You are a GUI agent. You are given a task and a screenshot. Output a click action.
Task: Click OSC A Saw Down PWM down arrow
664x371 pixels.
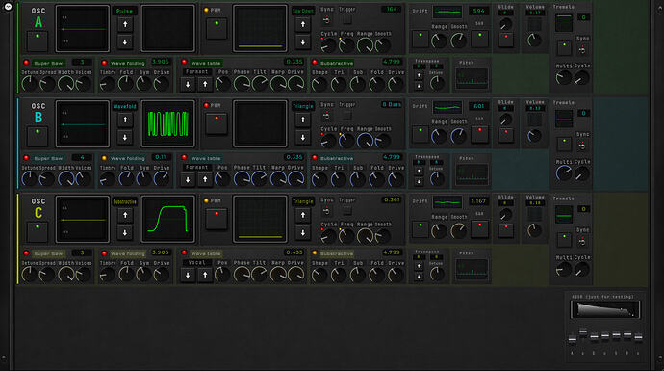(x=303, y=42)
